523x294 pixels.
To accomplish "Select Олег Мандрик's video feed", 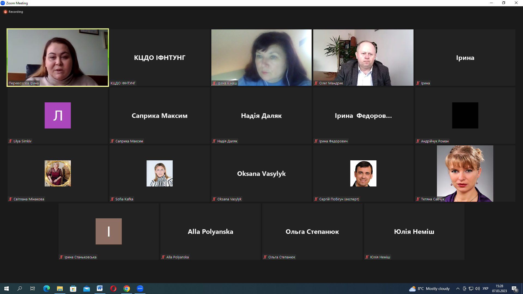I will (363, 57).
